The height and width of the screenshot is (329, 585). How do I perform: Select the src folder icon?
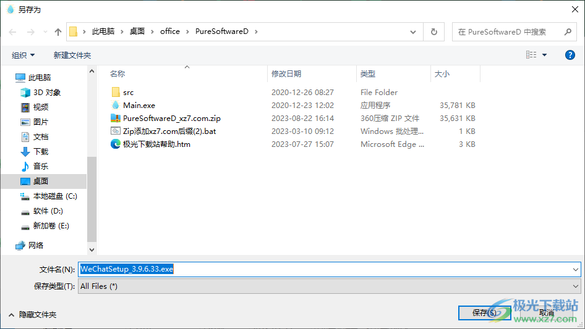(x=116, y=92)
